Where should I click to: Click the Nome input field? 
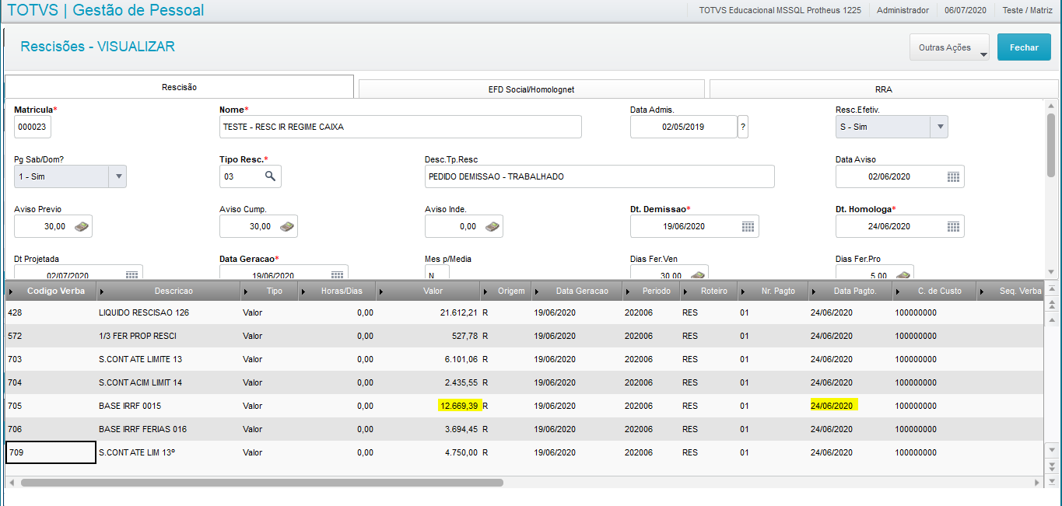tap(401, 127)
